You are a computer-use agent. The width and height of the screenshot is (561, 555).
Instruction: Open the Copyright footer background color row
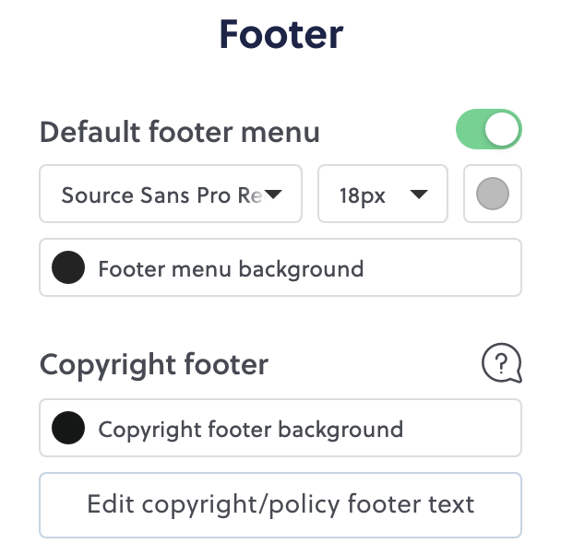coord(280,428)
